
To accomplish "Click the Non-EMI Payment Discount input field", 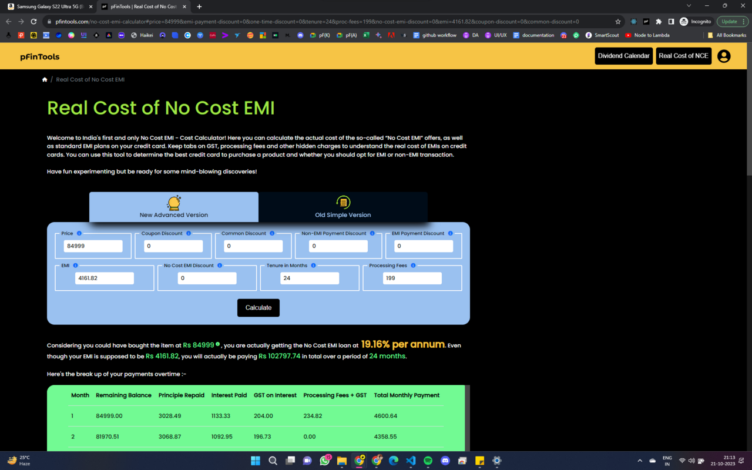I will tap(338, 246).
